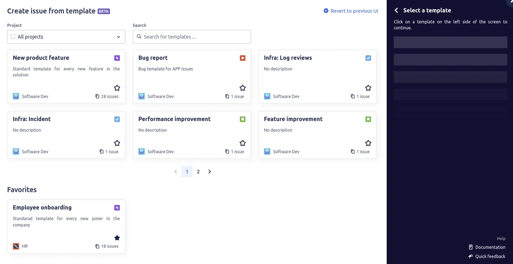Favorite the New product feature template star

click(117, 88)
